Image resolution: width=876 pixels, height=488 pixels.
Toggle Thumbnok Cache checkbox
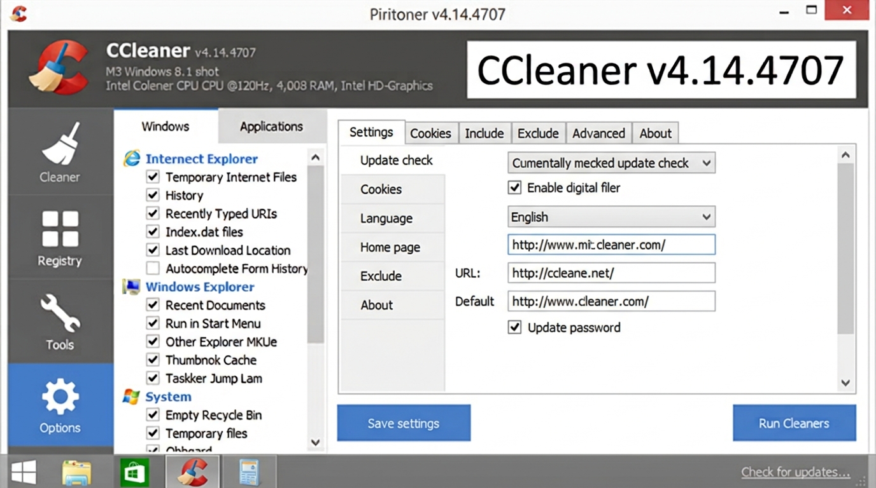[x=153, y=360]
